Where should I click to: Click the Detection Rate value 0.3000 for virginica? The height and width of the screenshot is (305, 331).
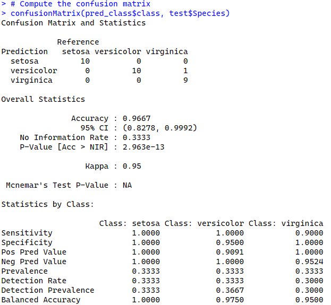[309, 281]
